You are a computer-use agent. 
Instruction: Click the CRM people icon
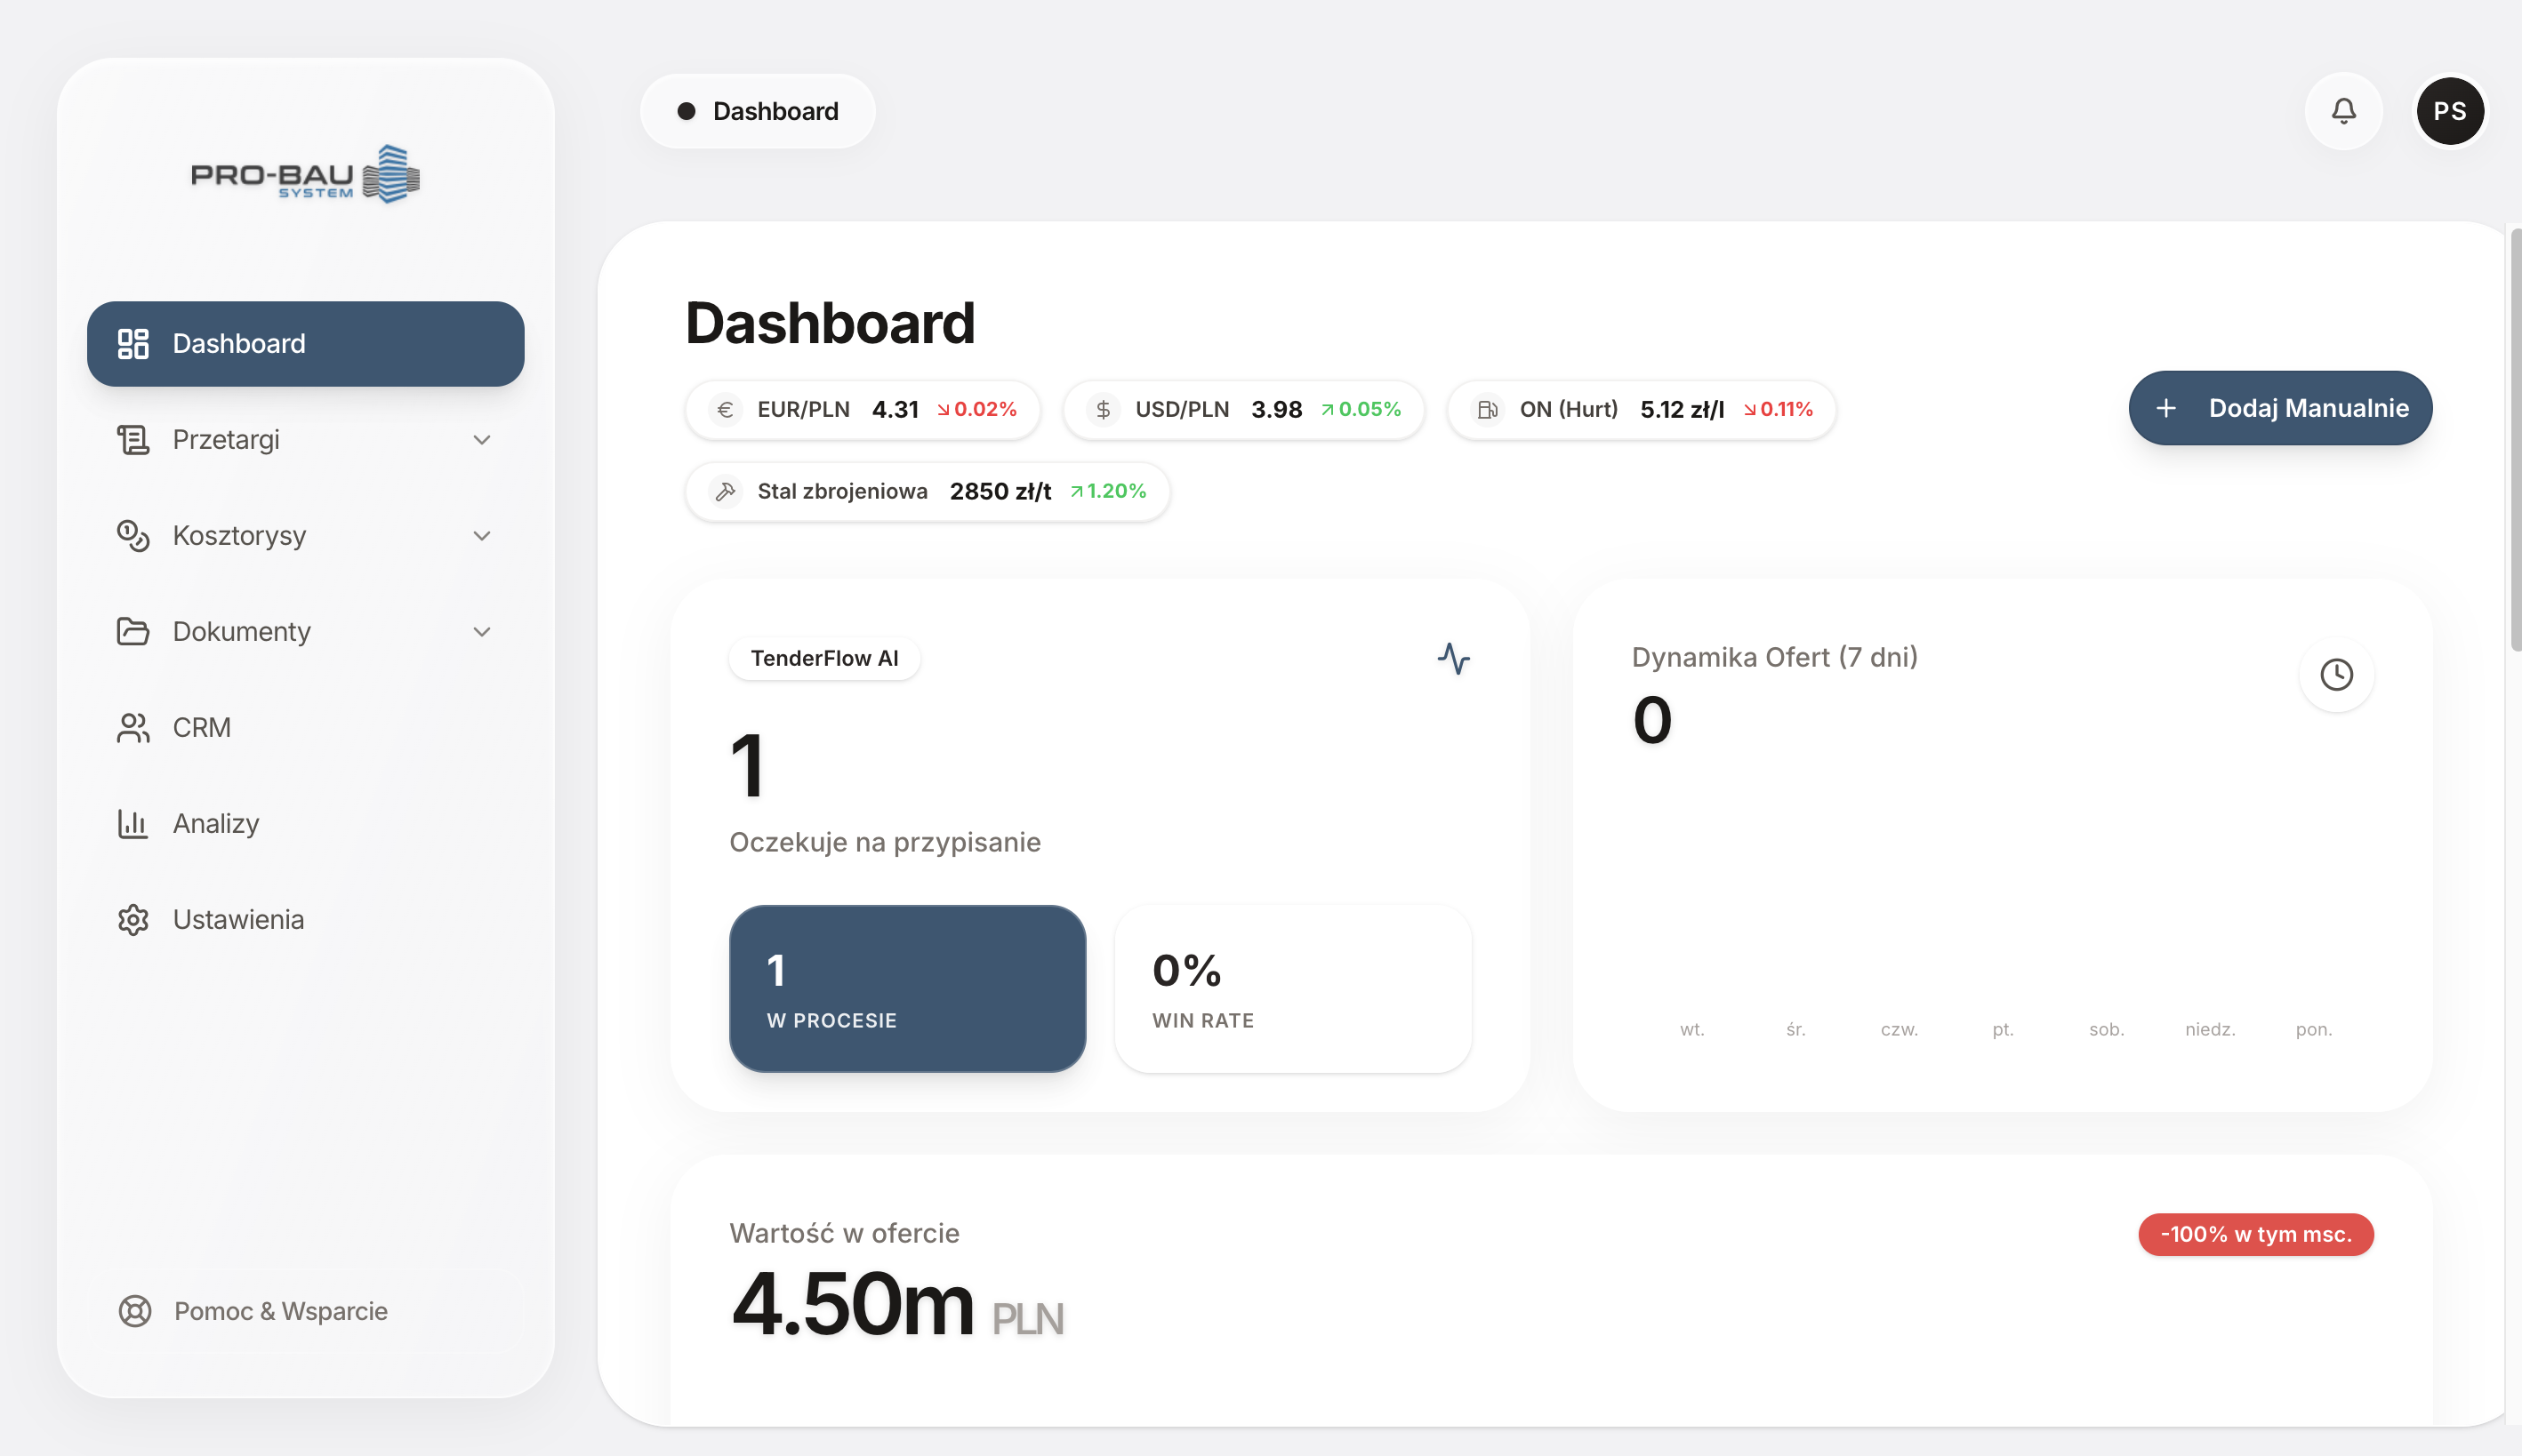pos(133,727)
